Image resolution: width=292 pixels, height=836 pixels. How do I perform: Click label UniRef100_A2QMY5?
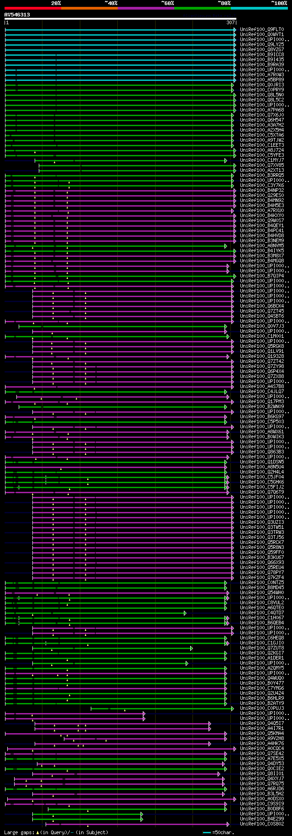point(262,668)
